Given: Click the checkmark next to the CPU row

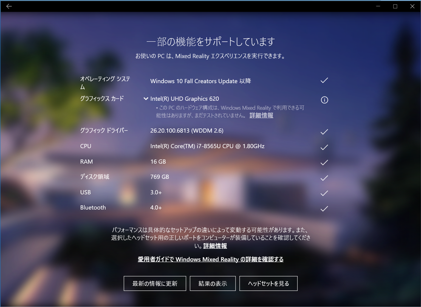Looking at the screenshot, I should tap(324, 147).
